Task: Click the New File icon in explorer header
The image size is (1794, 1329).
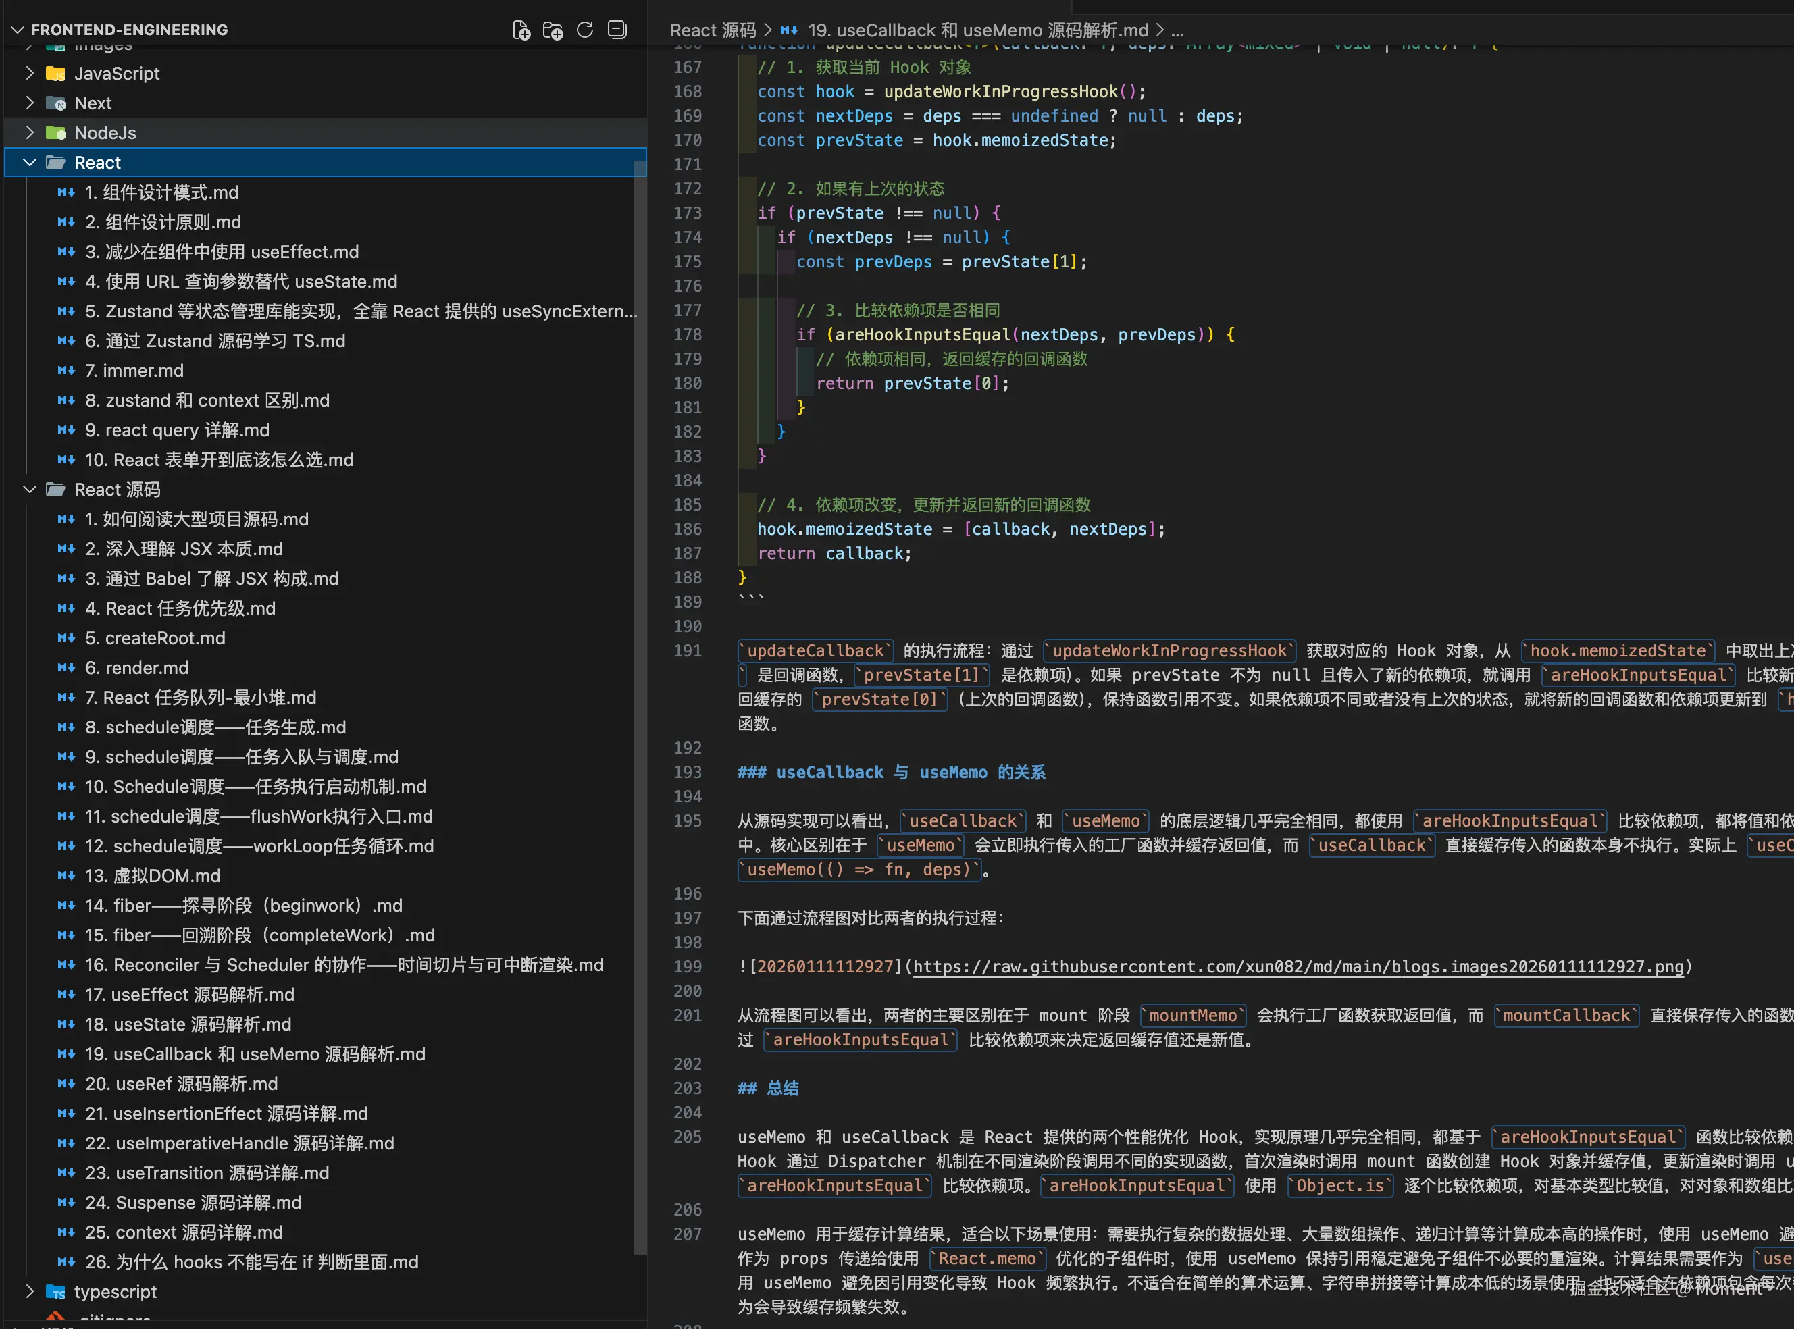Action: coord(521,30)
